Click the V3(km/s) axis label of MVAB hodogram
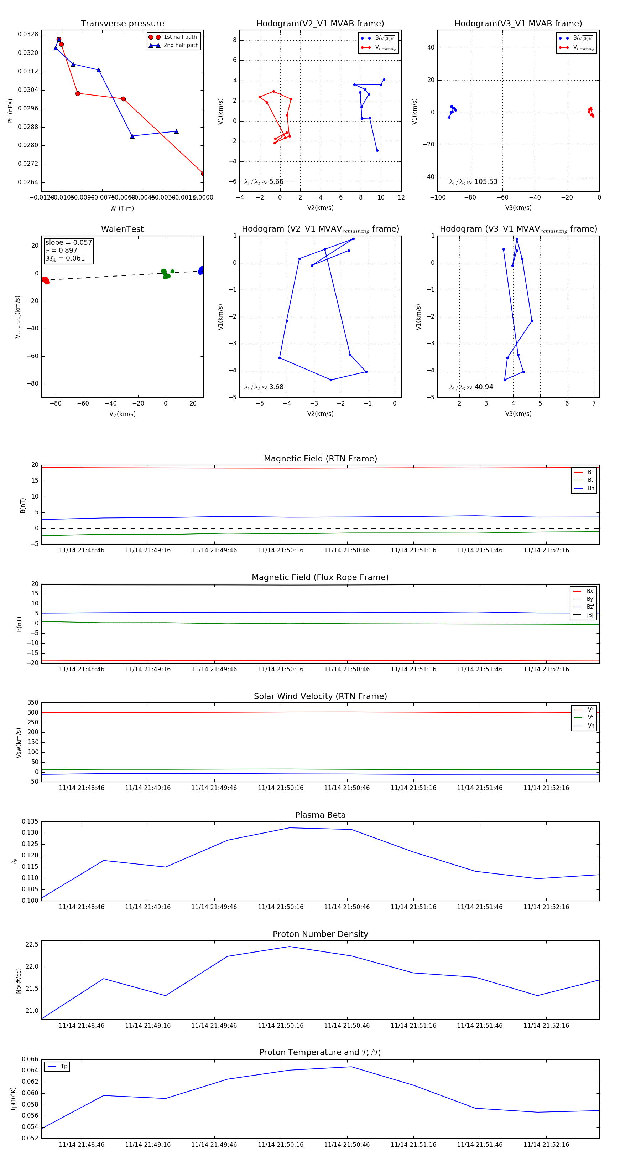 tap(518, 208)
